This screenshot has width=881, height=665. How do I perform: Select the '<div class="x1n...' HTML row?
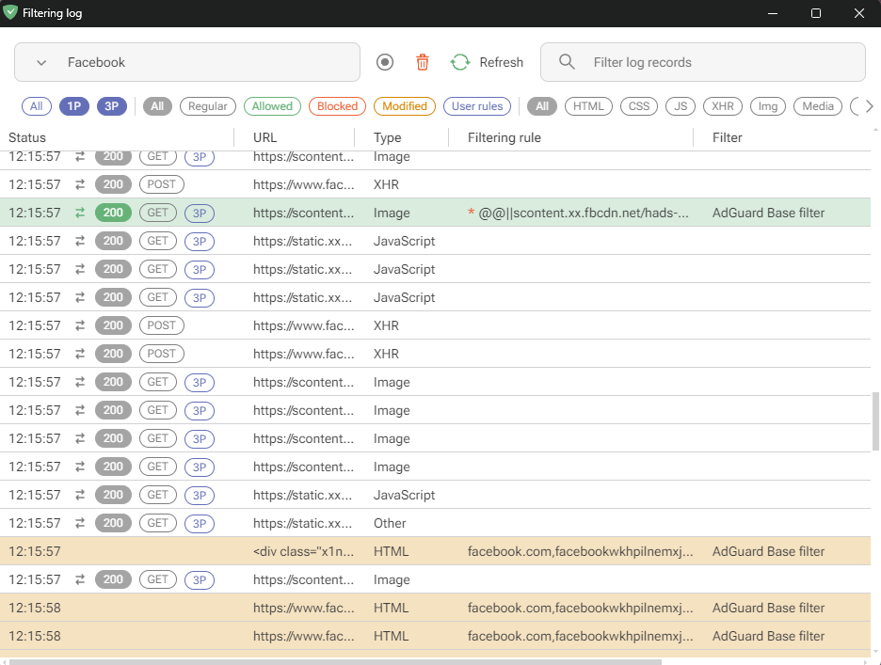tap(436, 551)
